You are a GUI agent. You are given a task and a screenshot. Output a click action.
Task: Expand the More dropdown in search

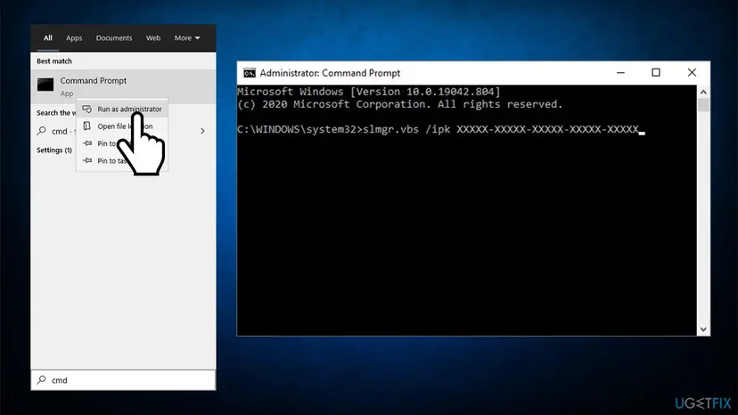coord(187,38)
